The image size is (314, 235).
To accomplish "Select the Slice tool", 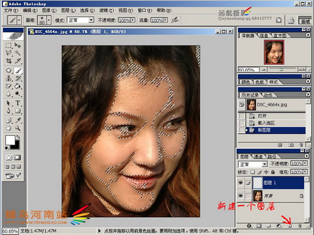I will click(x=18, y=61).
